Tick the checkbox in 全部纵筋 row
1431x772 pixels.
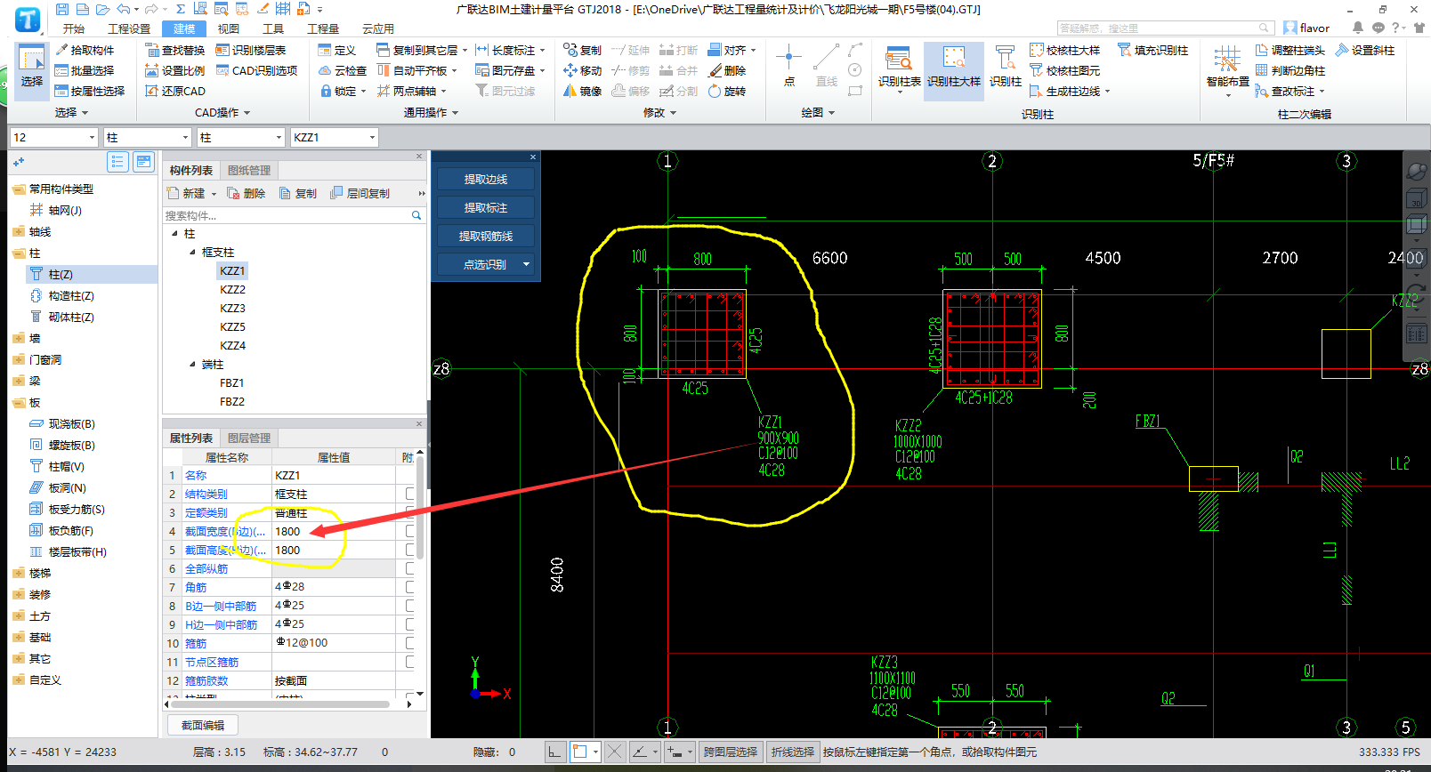(x=410, y=568)
